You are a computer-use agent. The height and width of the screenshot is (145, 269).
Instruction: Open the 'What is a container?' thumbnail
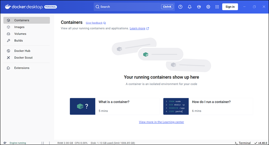(82, 106)
